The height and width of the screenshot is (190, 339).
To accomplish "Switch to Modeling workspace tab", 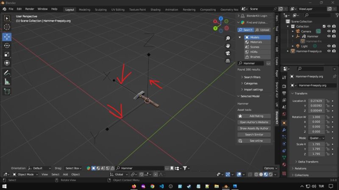I will [x=84, y=9].
